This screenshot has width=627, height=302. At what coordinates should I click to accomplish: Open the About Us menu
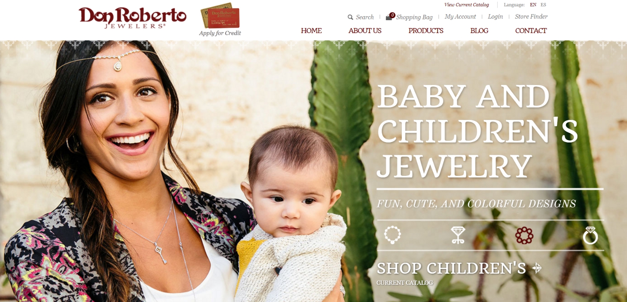point(365,31)
